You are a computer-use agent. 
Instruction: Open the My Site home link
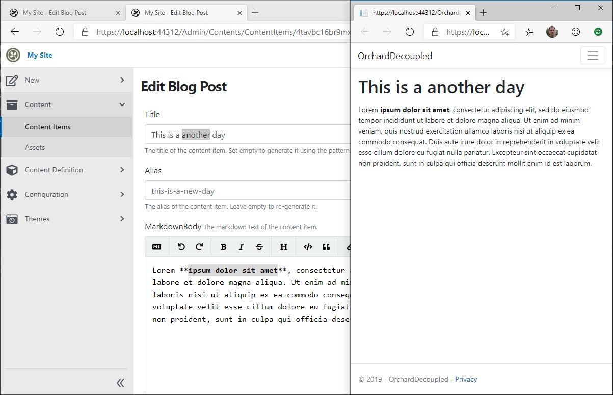[40, 55]
